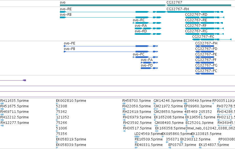Viewport: 235px width, 149px height.
Task: Select EK133815.5prime EST label
Action: (206, 134)
